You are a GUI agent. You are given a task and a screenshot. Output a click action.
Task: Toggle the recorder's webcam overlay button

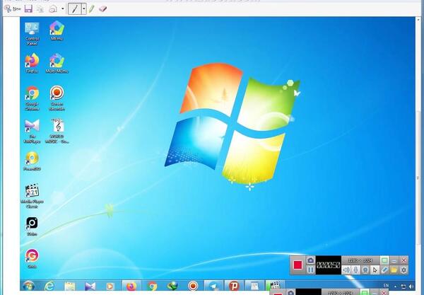click(365, 270)
